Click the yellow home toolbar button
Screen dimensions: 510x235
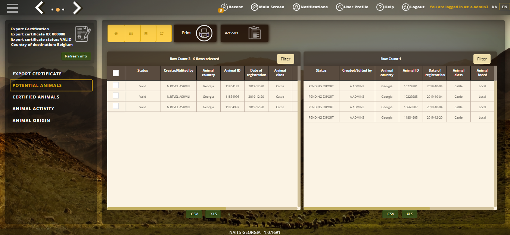click(x=116, y=33)
